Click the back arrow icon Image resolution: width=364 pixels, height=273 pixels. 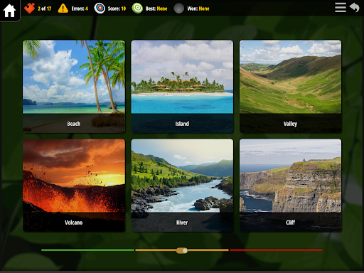point(355,7)
